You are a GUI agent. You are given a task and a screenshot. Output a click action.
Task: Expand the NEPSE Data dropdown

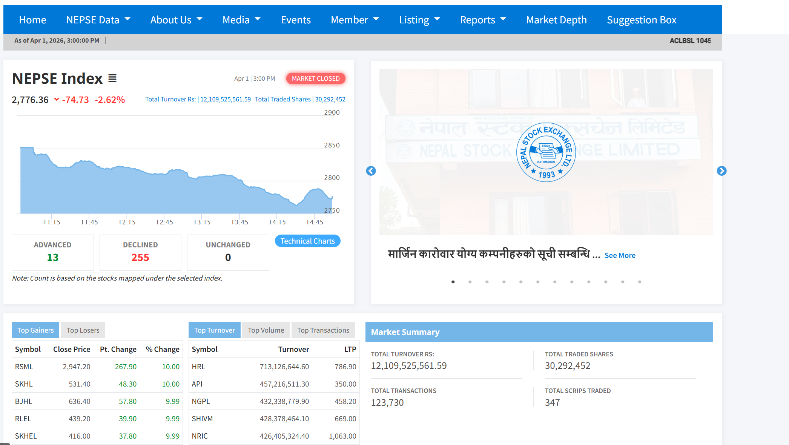pyautogui.click(x=98, y=20)
